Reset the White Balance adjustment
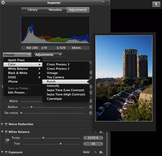 point(95,132)
